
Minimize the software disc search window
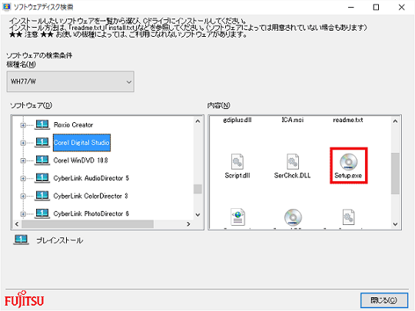(351, 8)
